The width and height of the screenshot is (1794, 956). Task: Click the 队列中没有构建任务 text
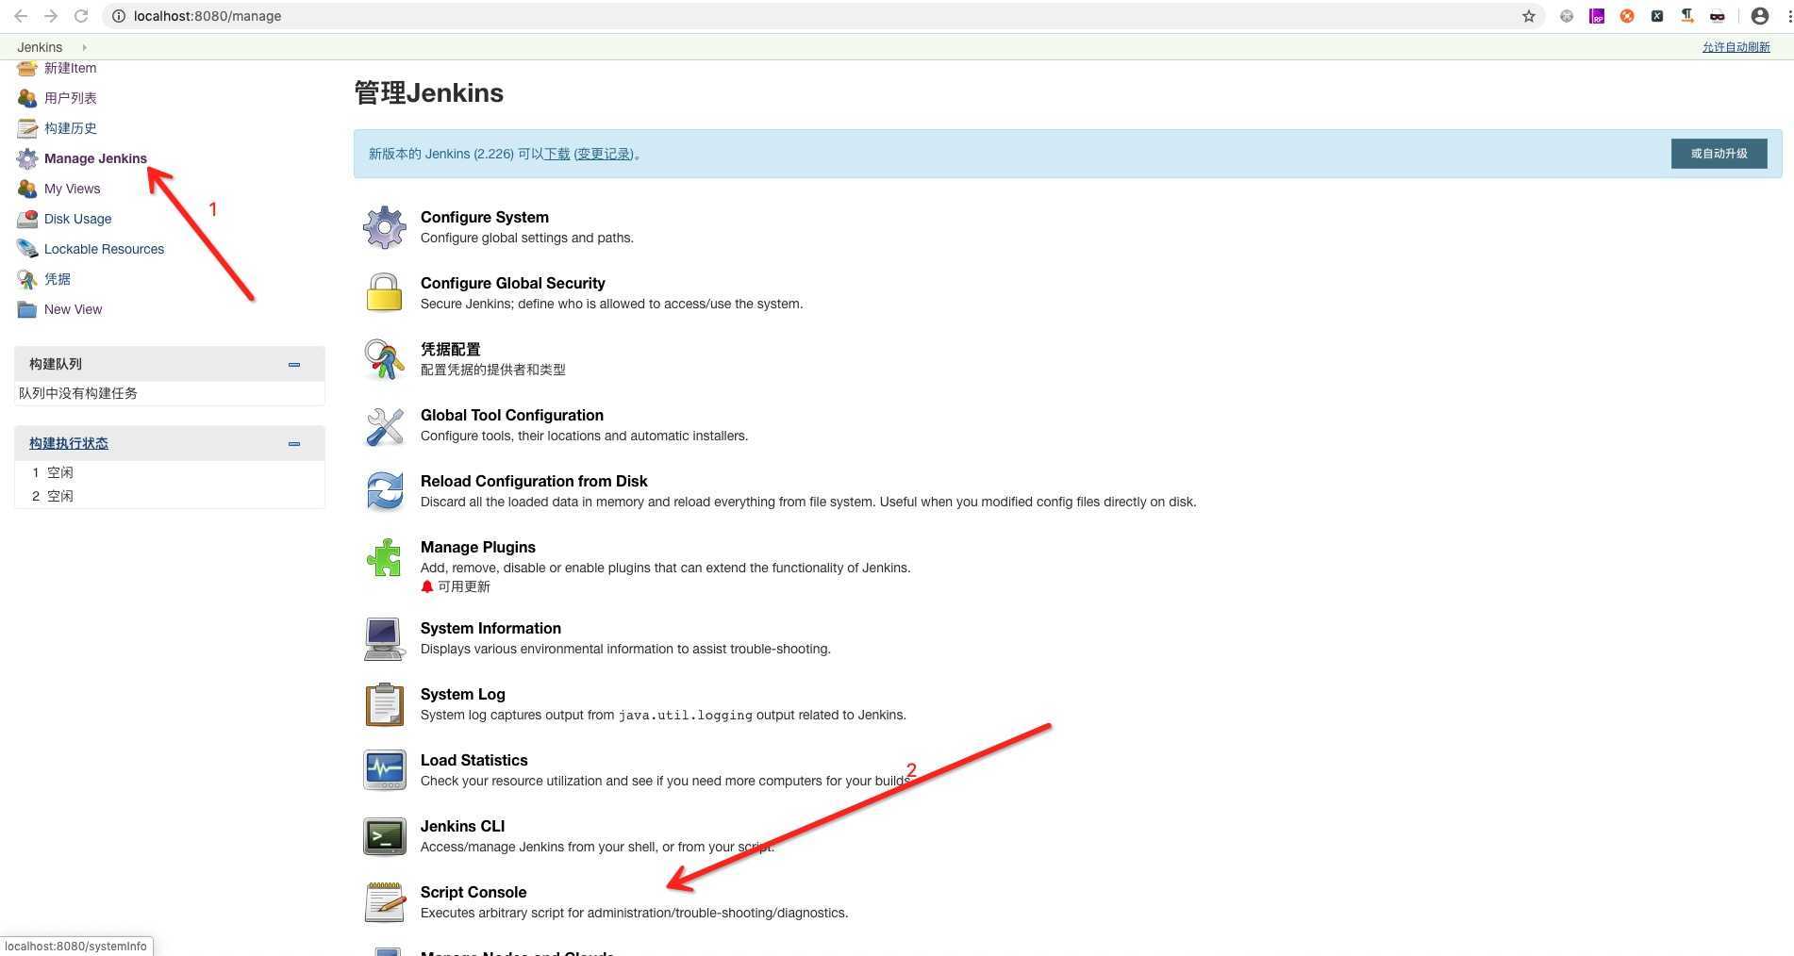click(x=78, y=393)
